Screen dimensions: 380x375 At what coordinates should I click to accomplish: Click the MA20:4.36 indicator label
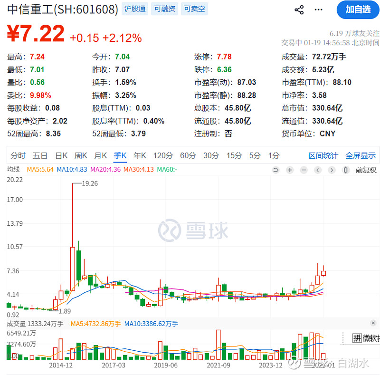[x=105, y=169]
